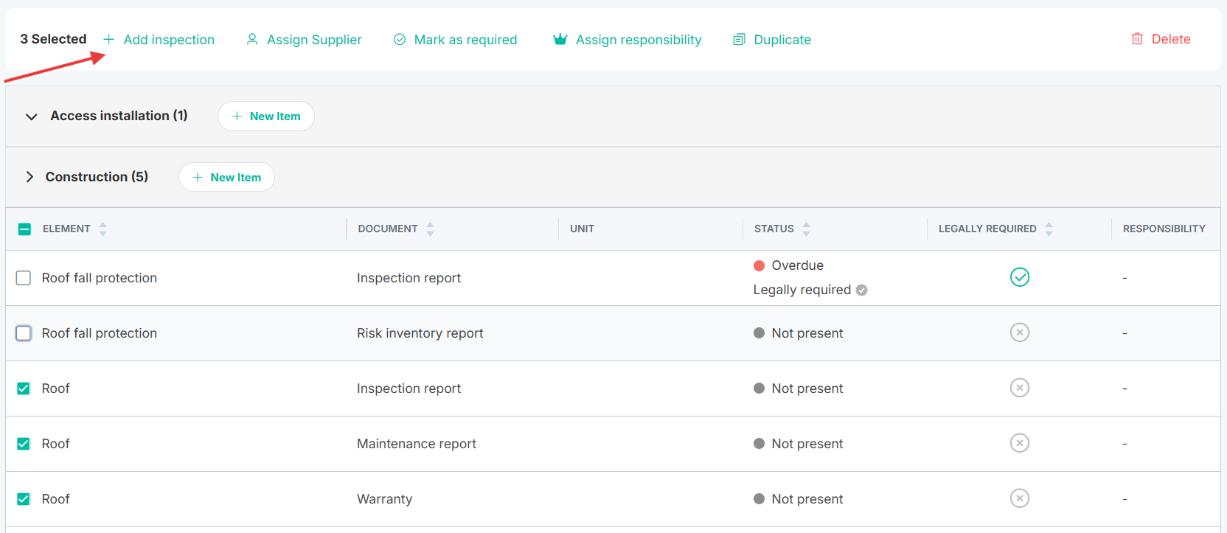Uncheck the Roof Maintenance report row

[x=24, y=444]
